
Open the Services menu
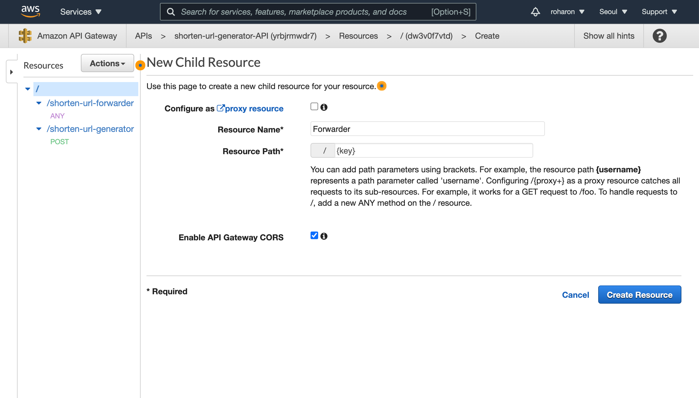(81, 12)
